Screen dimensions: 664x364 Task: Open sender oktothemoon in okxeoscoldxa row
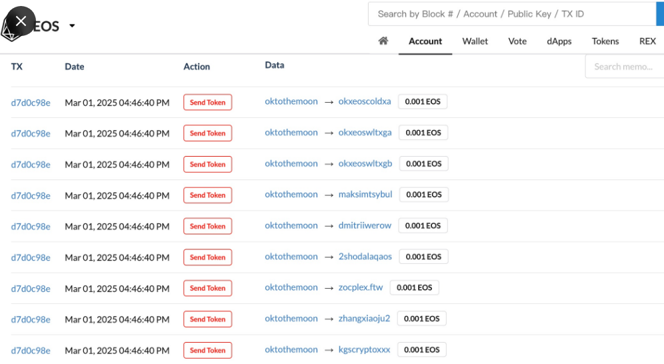pyautogui.click(x=291, y=101)
